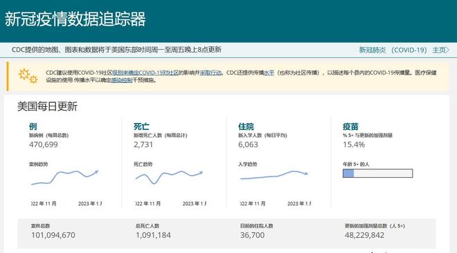457x253 pixels.
Task: Click the booster percentage 15.4%
Action: (354, 144)
